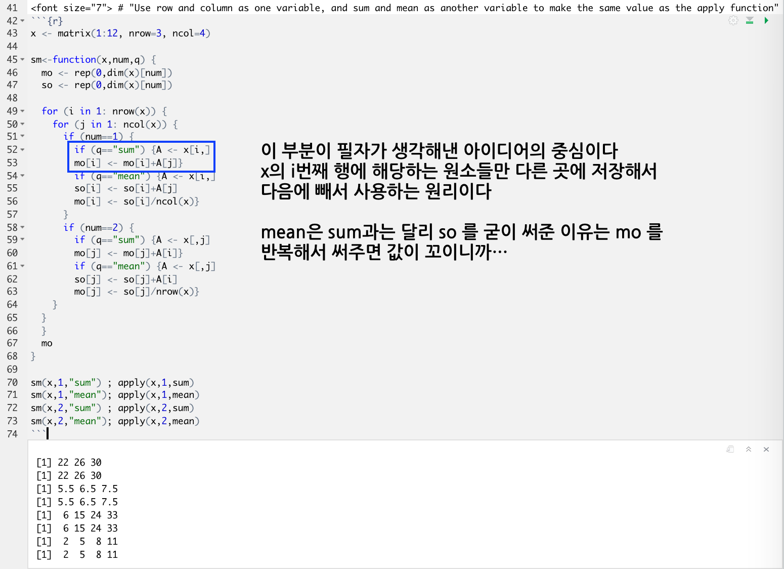The width and height of the screenshot is (784, 569).
Task: Collapse the num==2 block at line 58
Action: point(22,228)
